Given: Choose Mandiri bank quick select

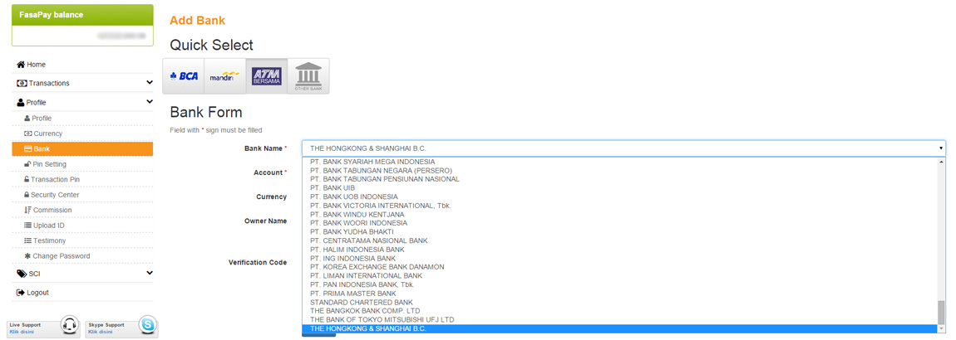Looking at the screenshot, I should (225, 76).
